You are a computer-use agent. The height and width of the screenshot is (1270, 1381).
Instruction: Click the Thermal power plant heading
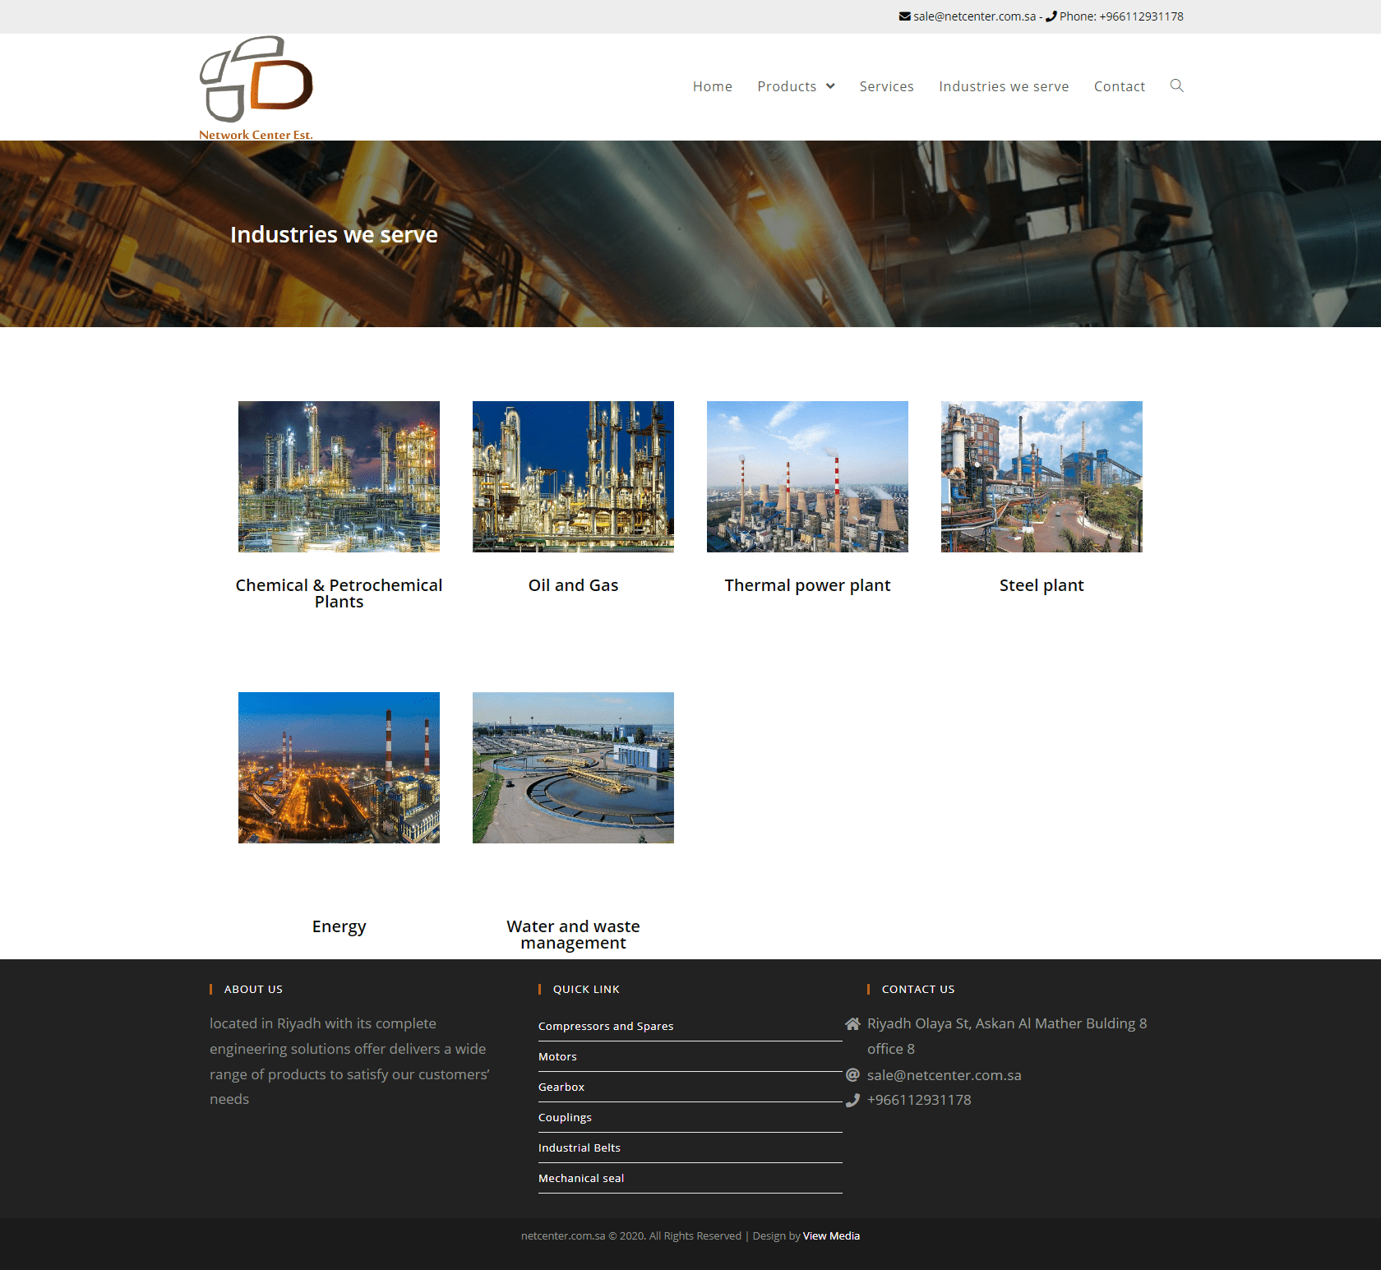click(x=807, y=585)
